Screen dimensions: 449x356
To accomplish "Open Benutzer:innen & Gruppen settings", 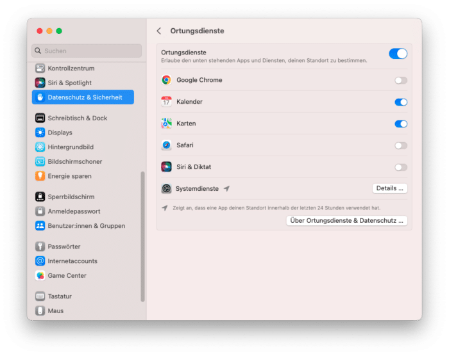I will pyautogui.click(x=83, y=225).
